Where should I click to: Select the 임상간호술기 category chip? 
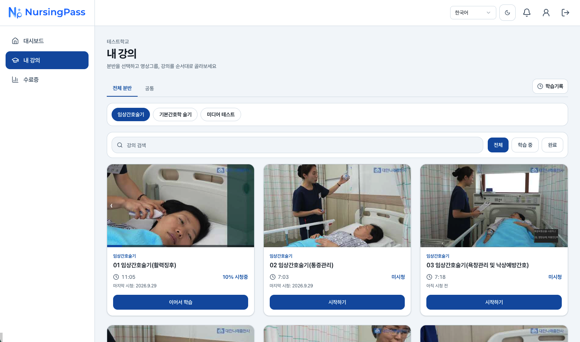click(x=131, y=114)
